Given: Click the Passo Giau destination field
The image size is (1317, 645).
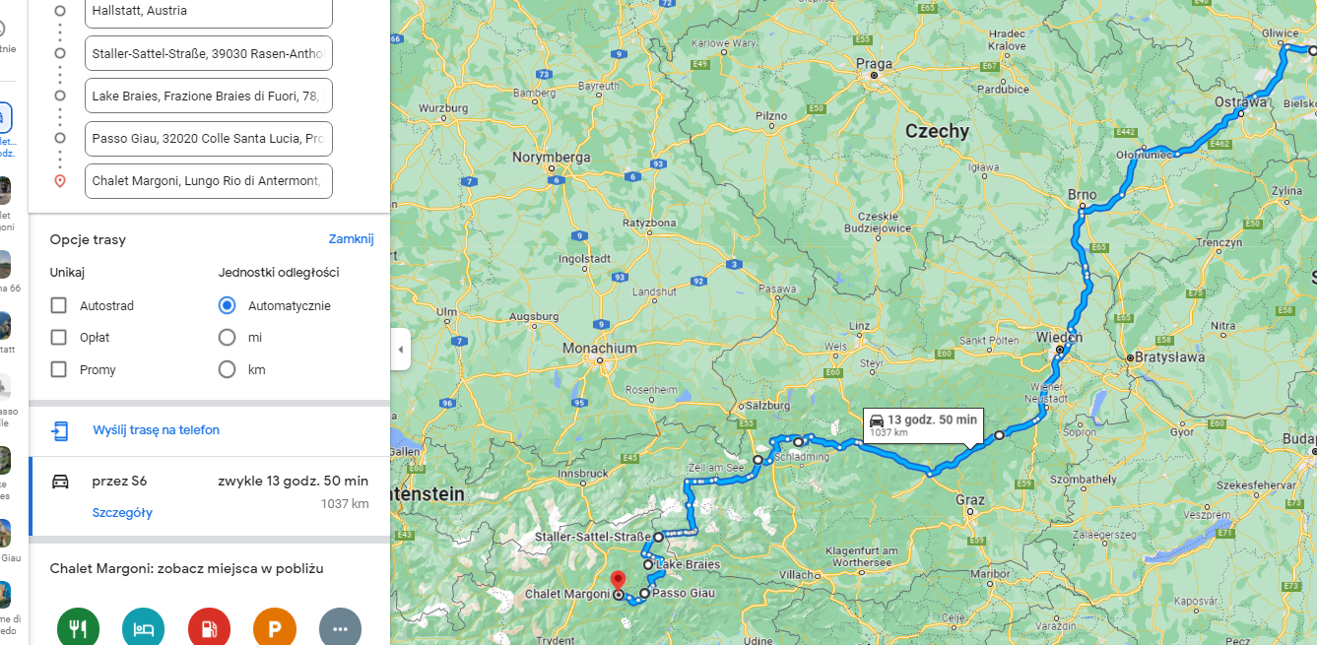Looking at the screenshot, I should tap(209, 139).
